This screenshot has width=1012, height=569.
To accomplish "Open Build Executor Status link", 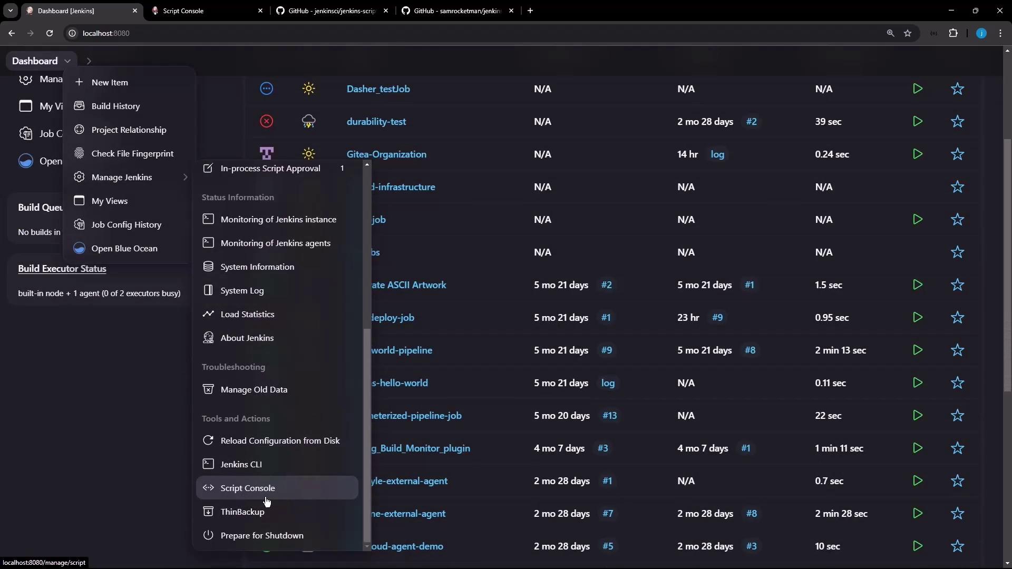I will pyautogui.click(x=62, y=269).
